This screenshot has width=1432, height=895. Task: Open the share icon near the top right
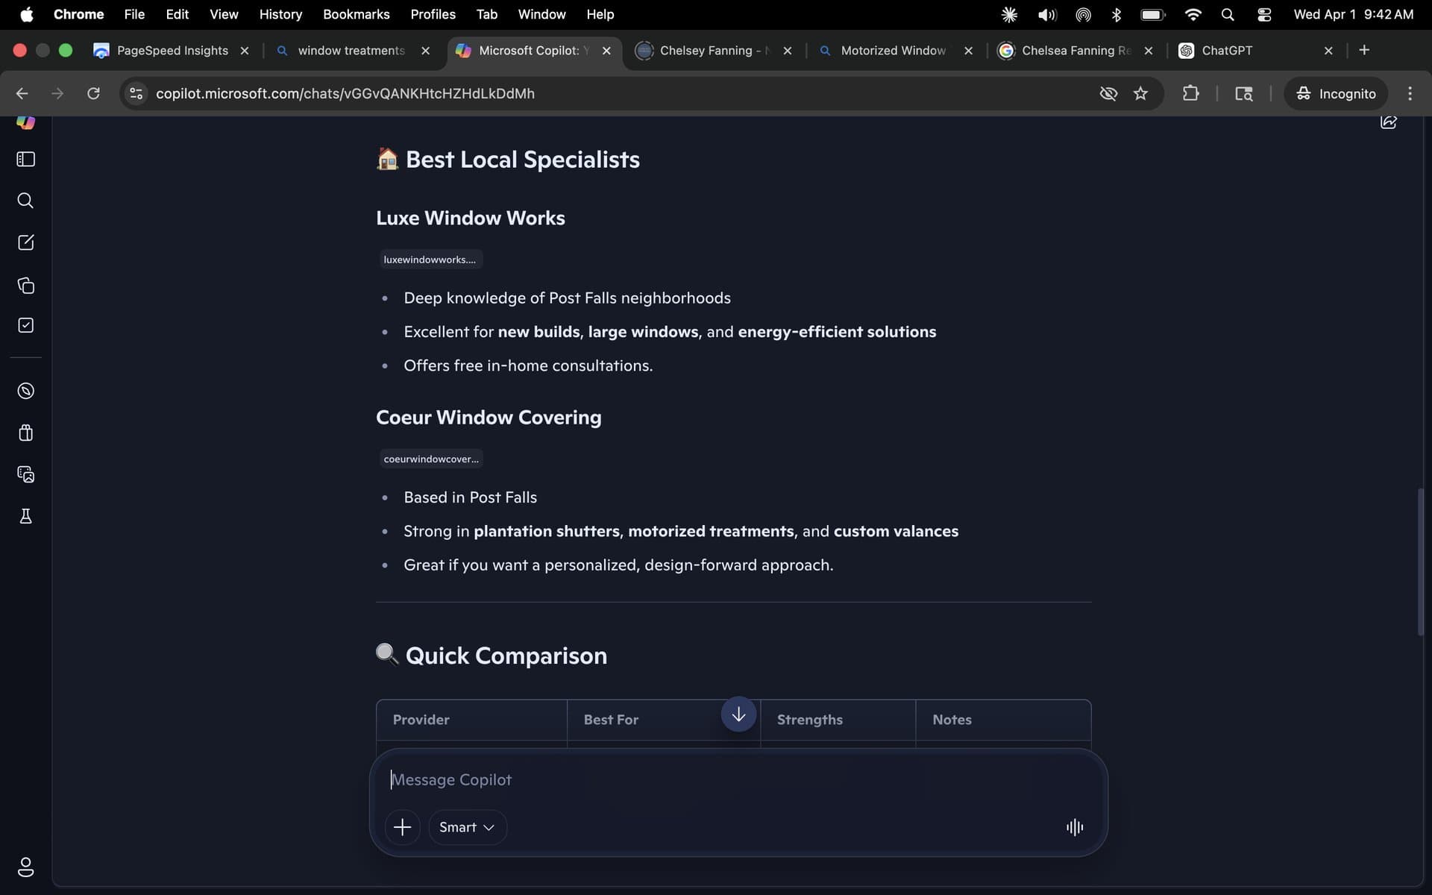1388,122
